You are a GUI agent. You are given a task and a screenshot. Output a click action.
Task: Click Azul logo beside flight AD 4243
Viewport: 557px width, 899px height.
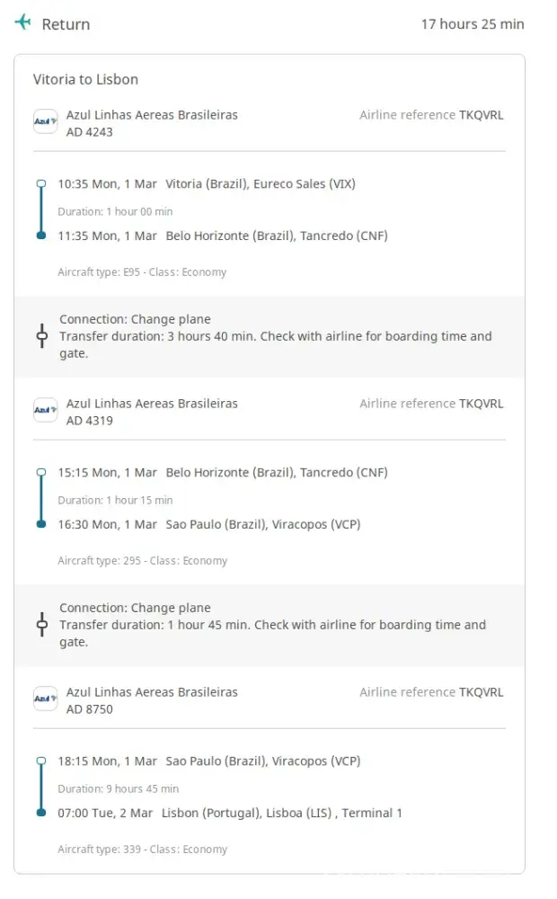coord(45,121)
